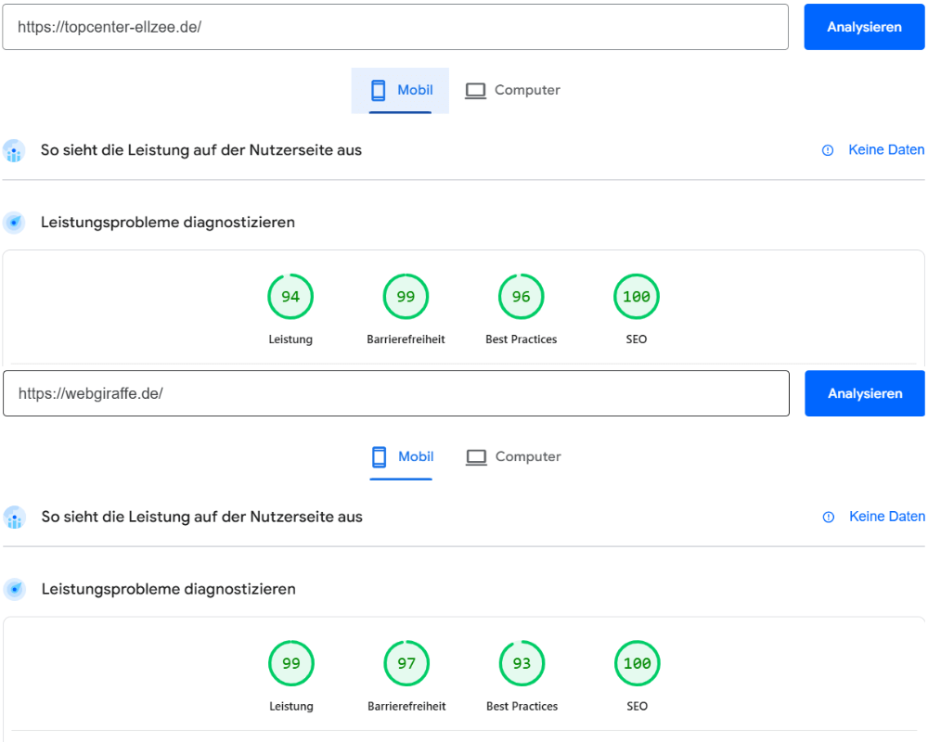Click 100 SEO gauge in topcenter-ellzee report

coord(637,297)
